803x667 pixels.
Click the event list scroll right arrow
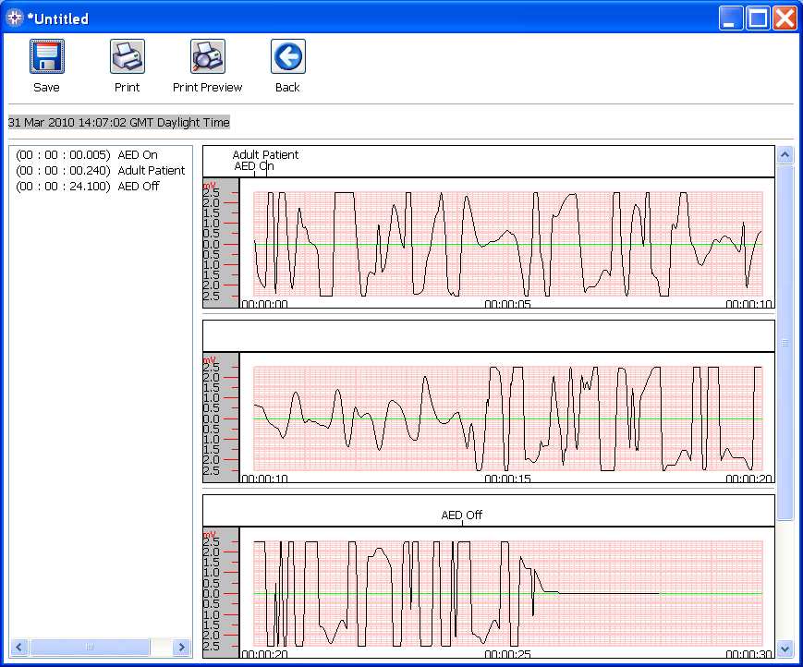click(181, 647)
